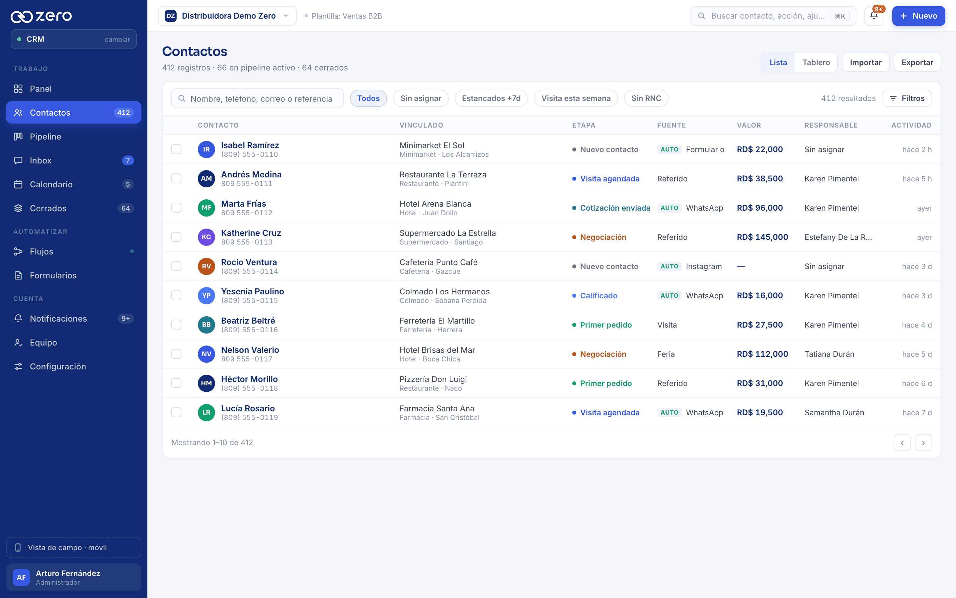Screen dimensions: 956x598
Task: Select the Todos filter chip
Action: 368,98
